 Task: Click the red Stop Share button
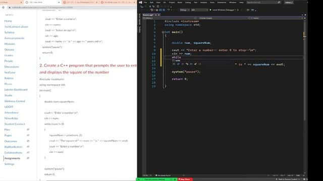tap(185, 179)
